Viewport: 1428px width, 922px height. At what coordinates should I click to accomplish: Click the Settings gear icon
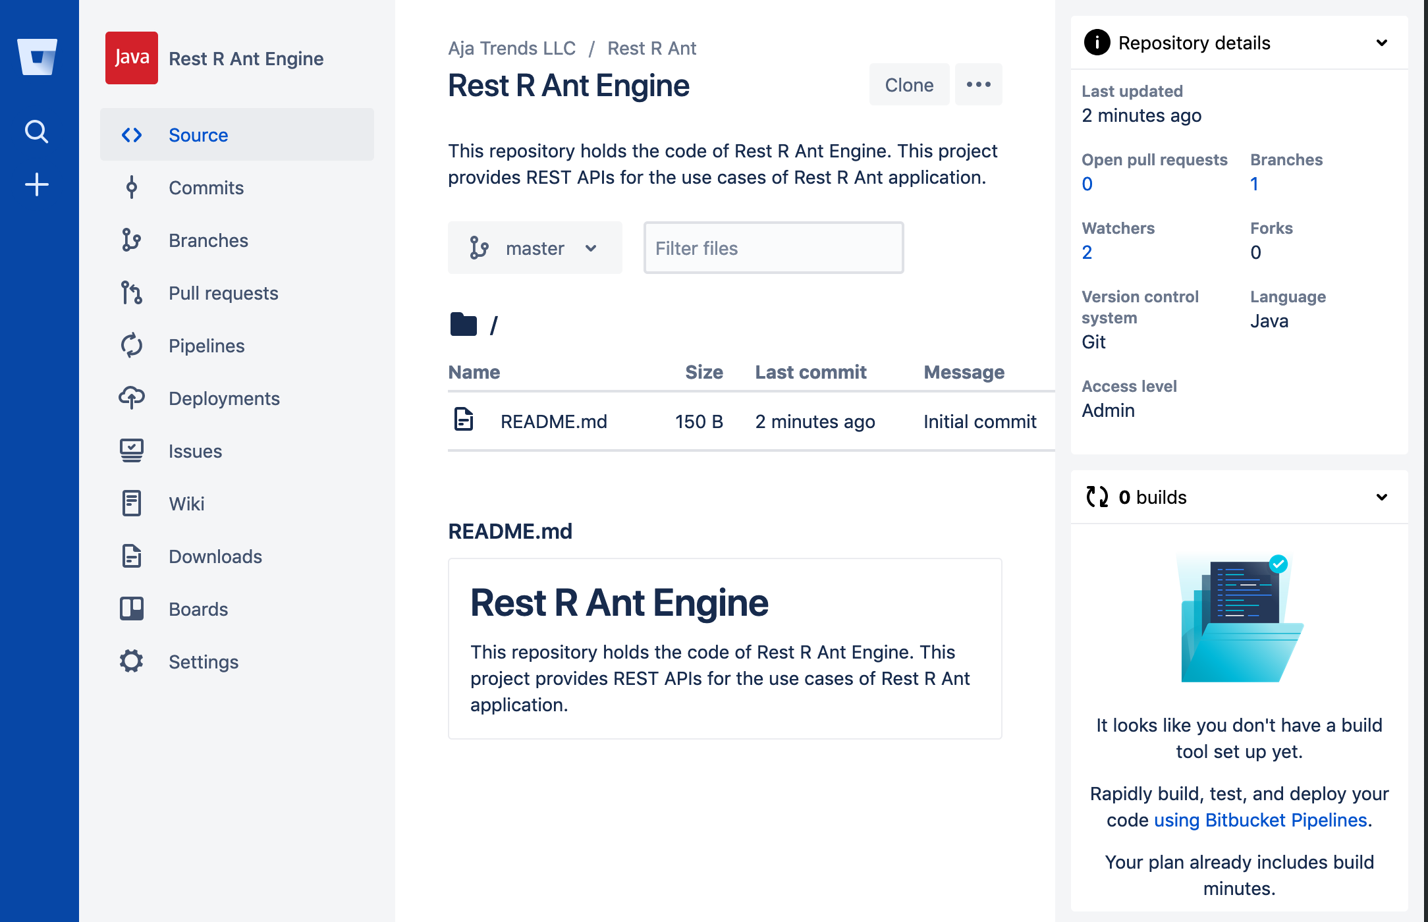pyautogui.click(x=132, y=661)
